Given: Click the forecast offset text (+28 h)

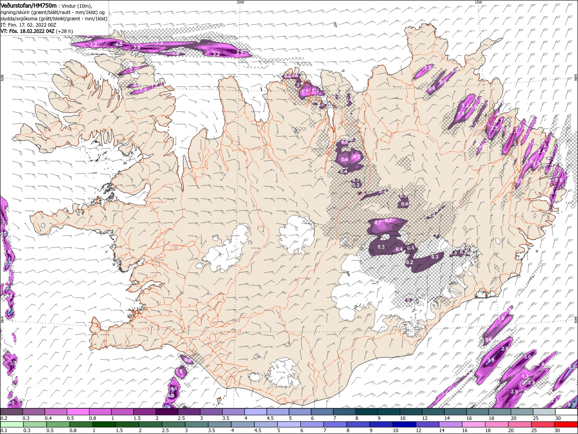Looking at the screenshot, I should [65, 31].
